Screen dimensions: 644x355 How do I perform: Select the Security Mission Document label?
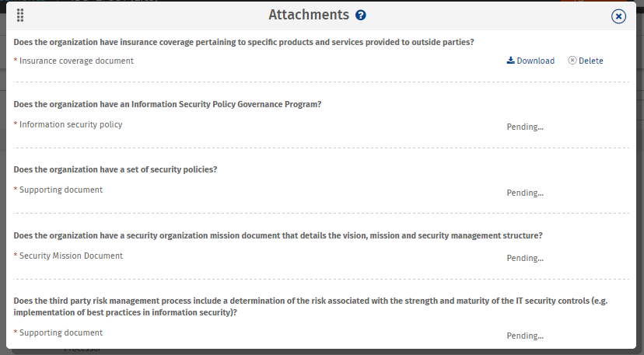pyautogui.click(x=71, y=256)
